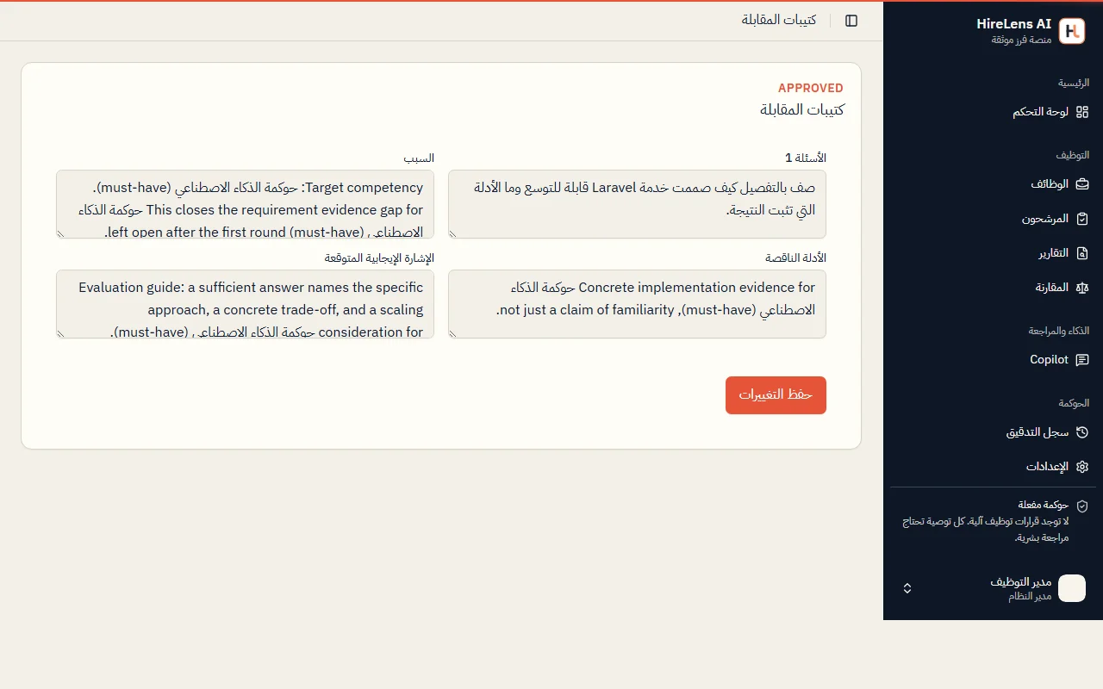This screenshot has height=689, width=1103.
Task: Open لوحة التحكم from the sidebar
Action: tap(993, 112)
